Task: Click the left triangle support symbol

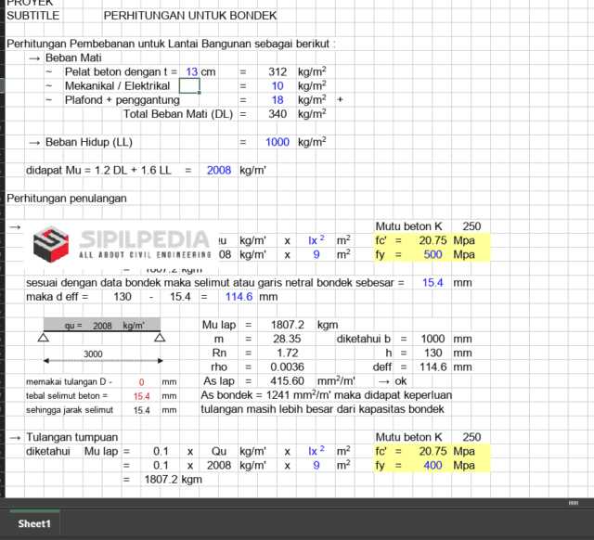Action: tap(43, 338)
